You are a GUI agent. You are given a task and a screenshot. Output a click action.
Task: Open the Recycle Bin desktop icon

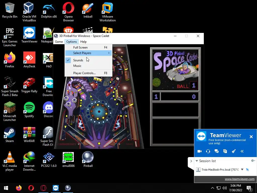click(x=10, y=10)
